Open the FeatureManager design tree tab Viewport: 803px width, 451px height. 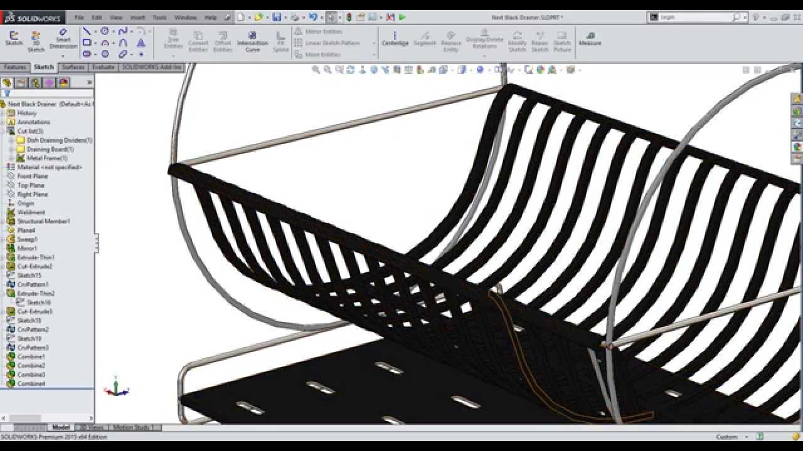7,83
